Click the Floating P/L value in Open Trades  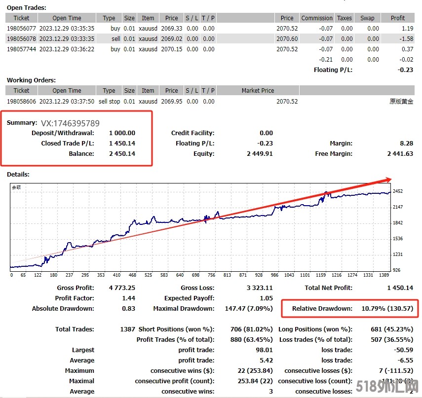(405, 70)
